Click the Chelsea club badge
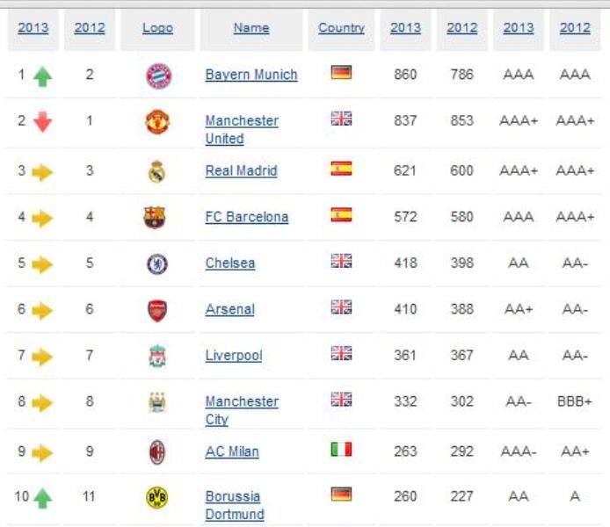Viewport: 610px width, 527px height. click(157, 263)
